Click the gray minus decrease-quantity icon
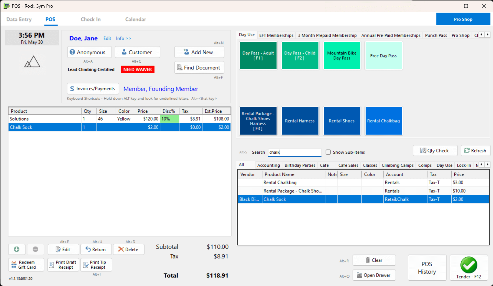Viewport: 493px width, 286px height. pos(35,249)
